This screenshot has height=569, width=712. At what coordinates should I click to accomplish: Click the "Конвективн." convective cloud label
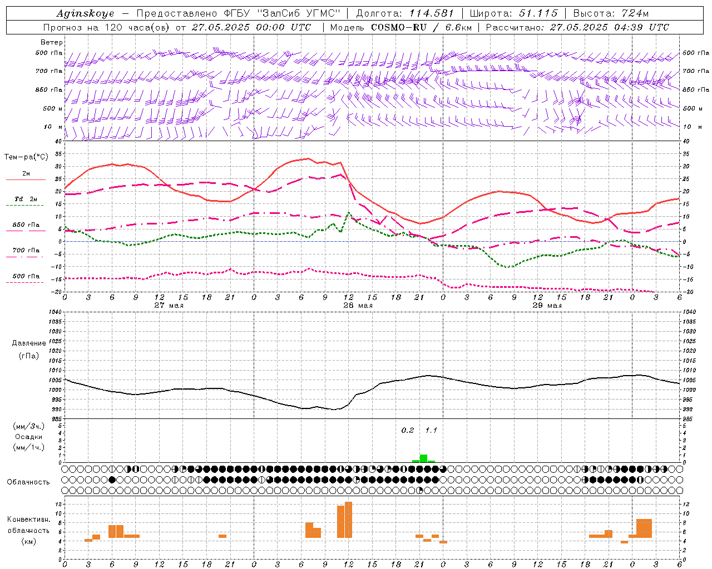(29, 520)
